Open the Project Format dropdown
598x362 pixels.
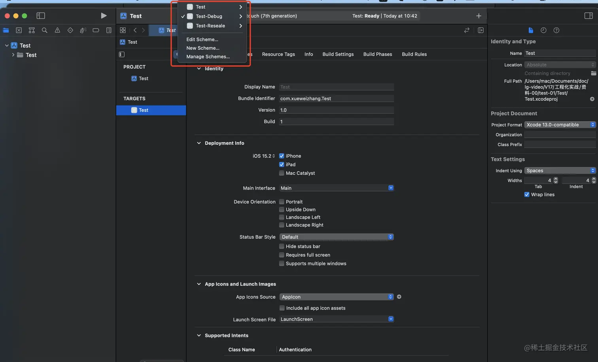(x=560, y=125)
